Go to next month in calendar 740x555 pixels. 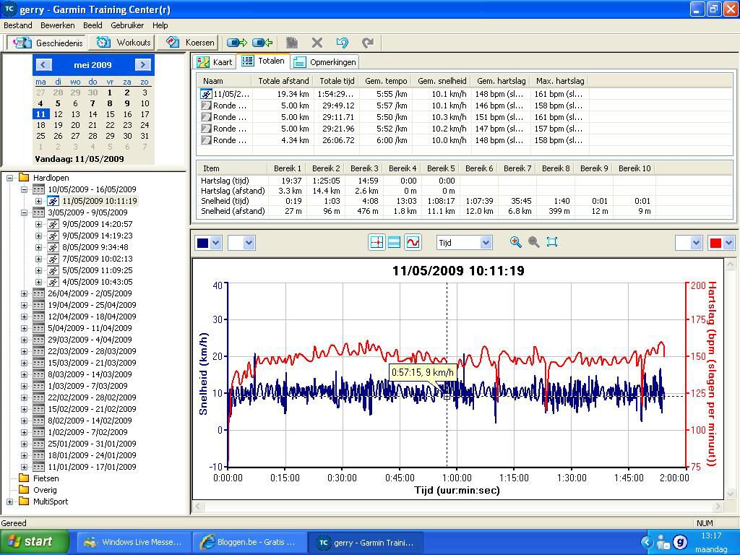click(x=142, y=64)
